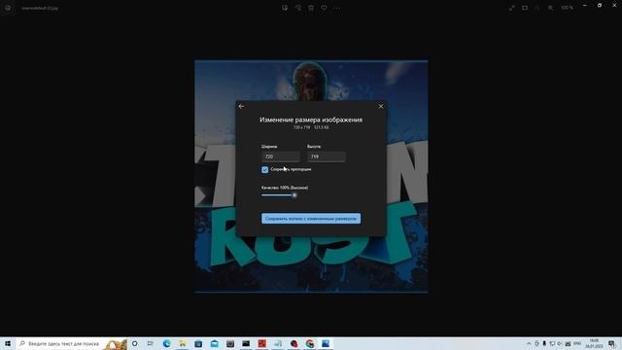Image resolution: width=622 pixels, height=350 pixels.
Task: Open Task View on the taskbar
Action: click(151, 343)
